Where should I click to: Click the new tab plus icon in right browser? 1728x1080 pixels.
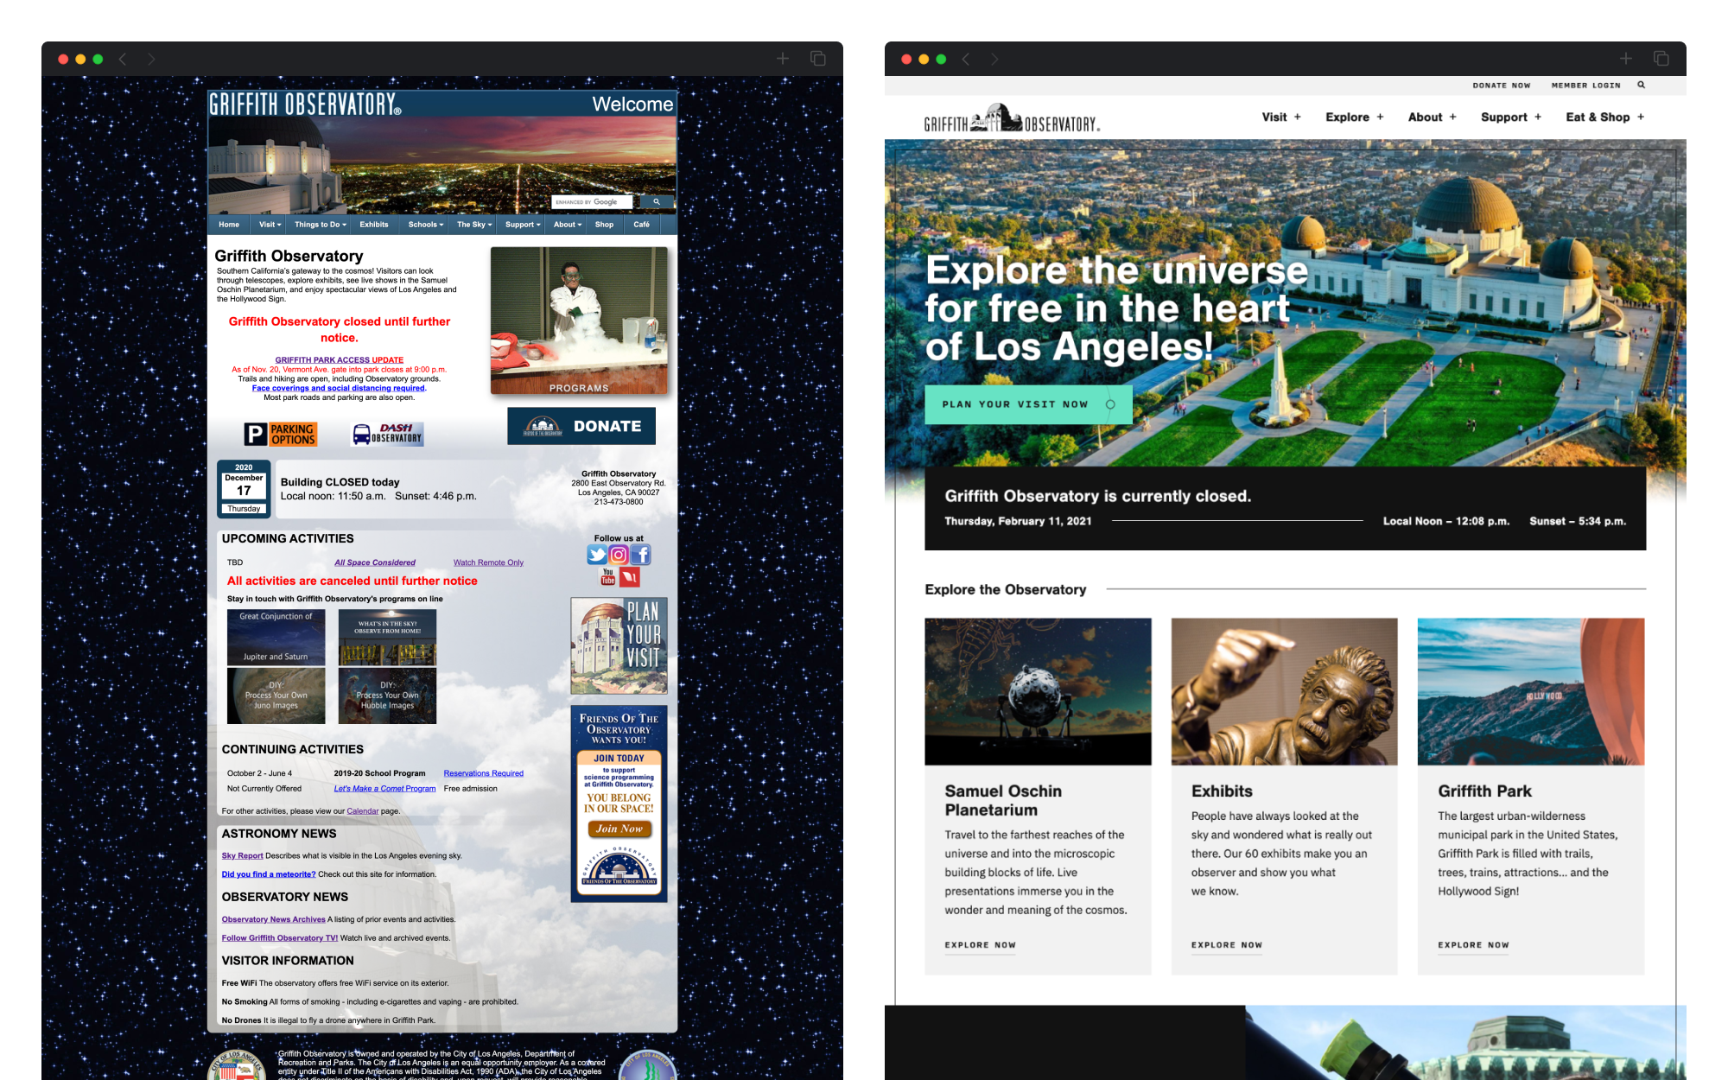(x=1625, y=59)
